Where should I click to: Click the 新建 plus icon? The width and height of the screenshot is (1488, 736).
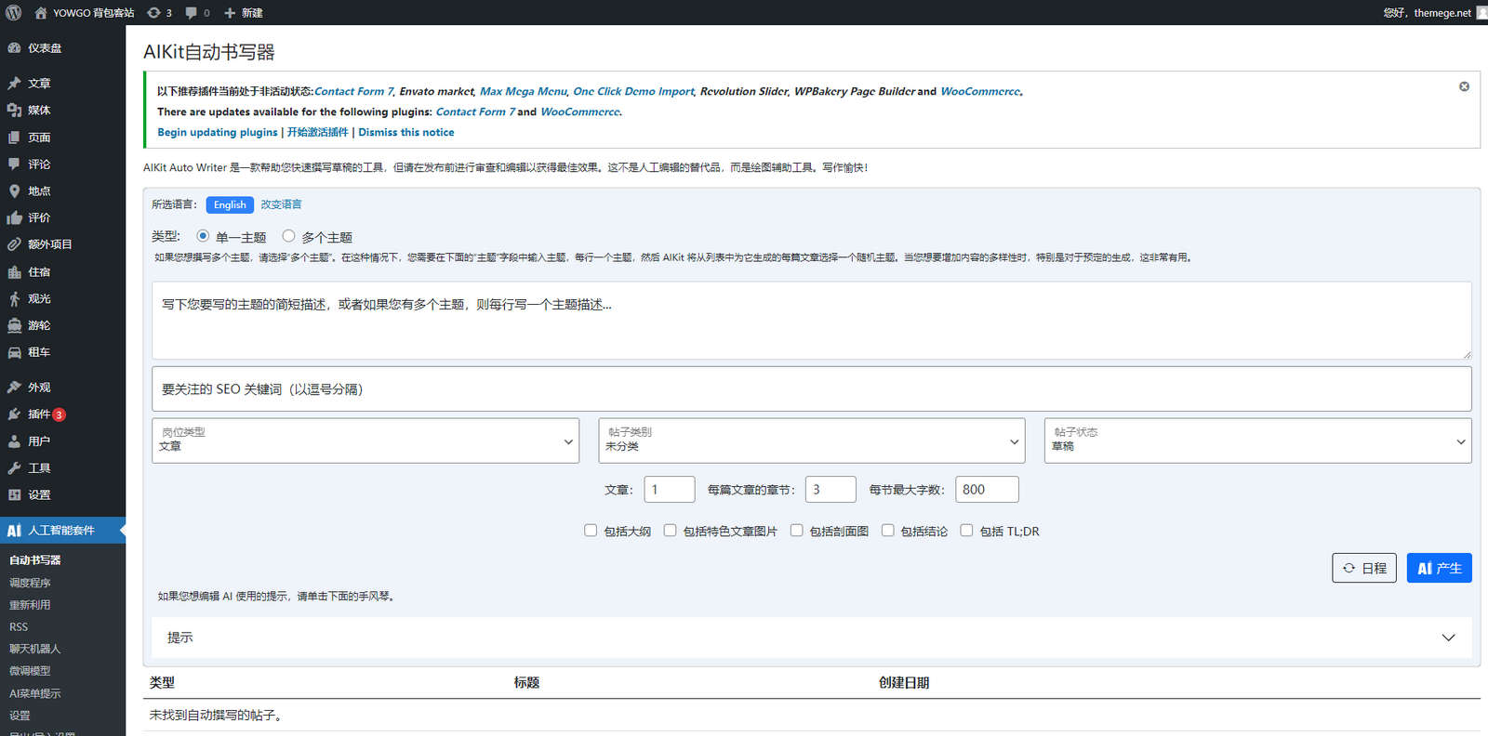click(230, 13)
